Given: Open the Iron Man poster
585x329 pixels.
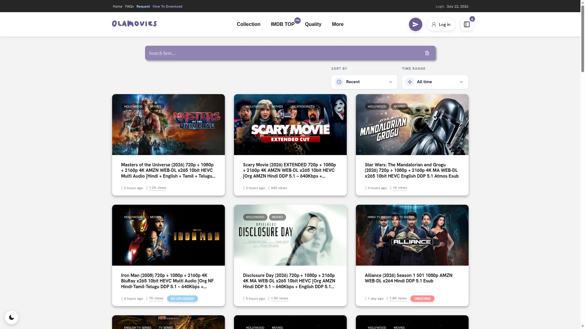Looking at the screenshot, I should click(x=168, y=235).
